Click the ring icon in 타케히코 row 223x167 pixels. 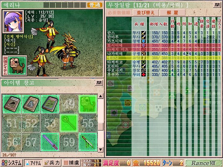pos(143,62)
